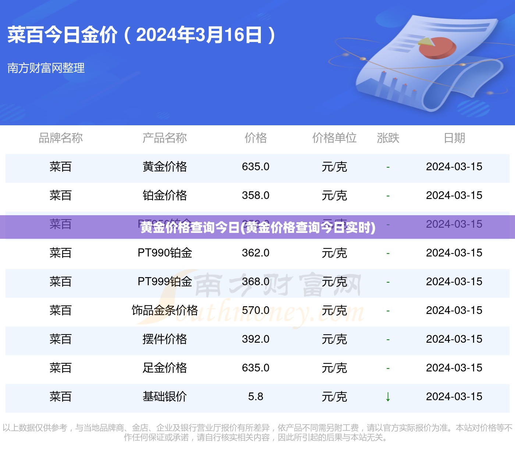Click the 元/克 unit in 足金价格 row
This screenshot has height=454, width=515.
coord(334,368)
